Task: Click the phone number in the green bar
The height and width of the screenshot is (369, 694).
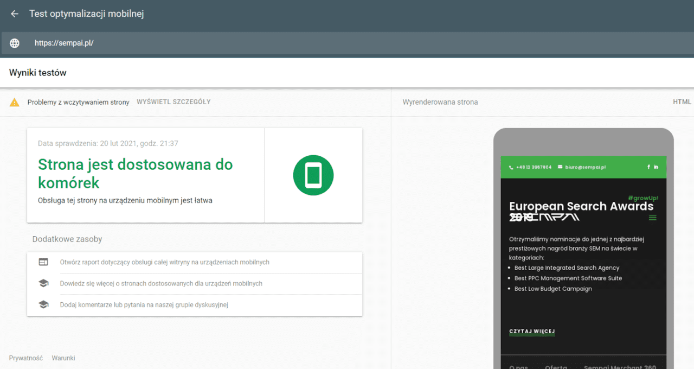Action: click(534, 167)
